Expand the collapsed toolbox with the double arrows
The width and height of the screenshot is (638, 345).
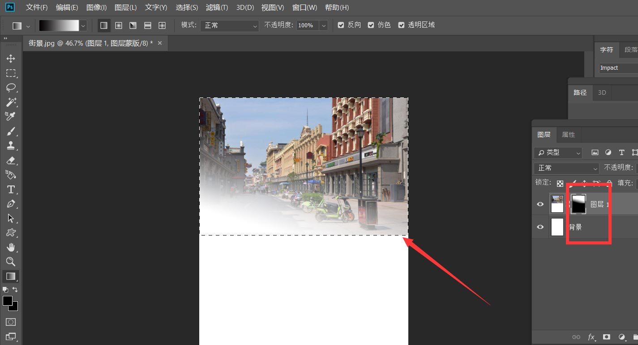(x=6, y=39)
